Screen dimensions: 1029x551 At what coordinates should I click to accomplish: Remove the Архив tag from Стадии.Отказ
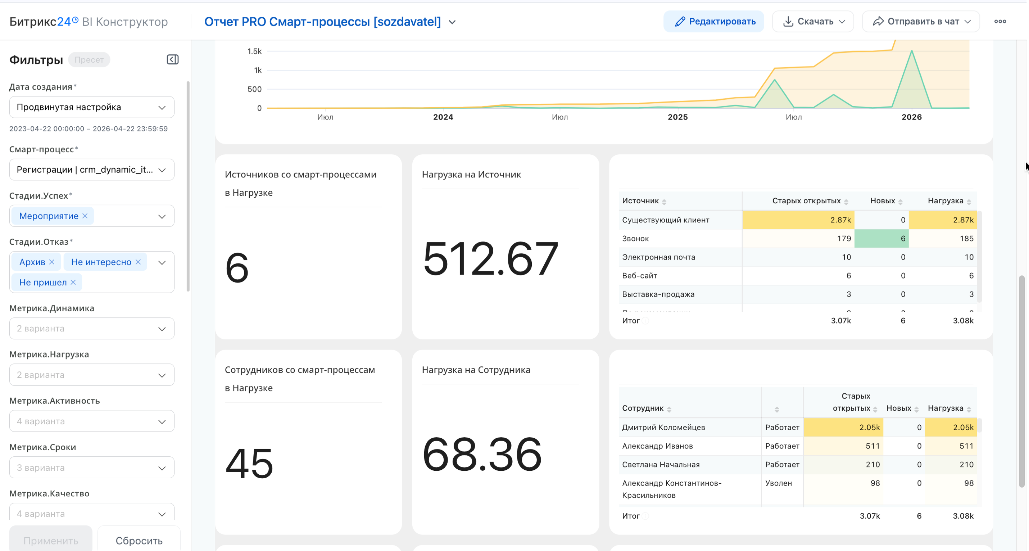(x=51, y=262)
